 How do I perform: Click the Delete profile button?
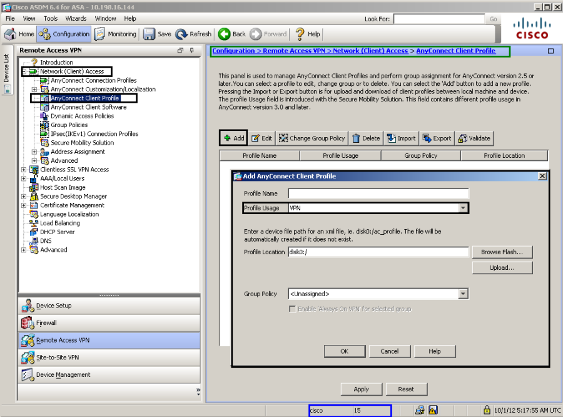(366, 138)
